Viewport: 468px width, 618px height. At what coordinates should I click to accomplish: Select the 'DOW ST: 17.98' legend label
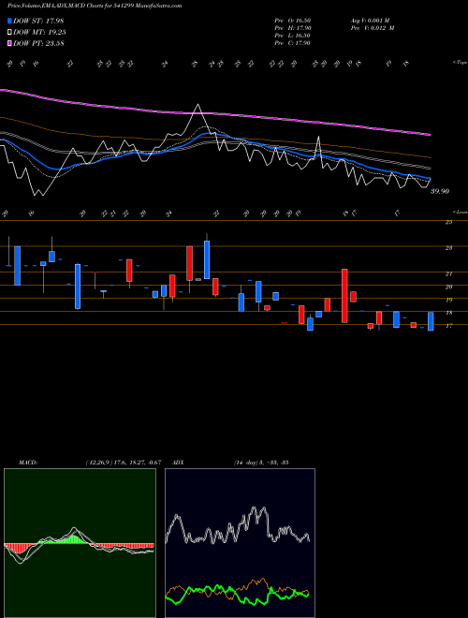pyautogui.click(x=38, y=21)
